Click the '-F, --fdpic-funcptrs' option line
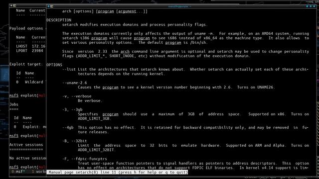 [x=84, y=159]
